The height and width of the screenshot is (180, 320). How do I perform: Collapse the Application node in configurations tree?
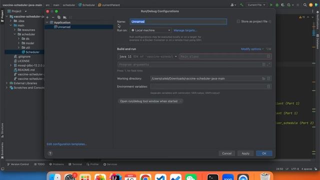pos(47,22)
